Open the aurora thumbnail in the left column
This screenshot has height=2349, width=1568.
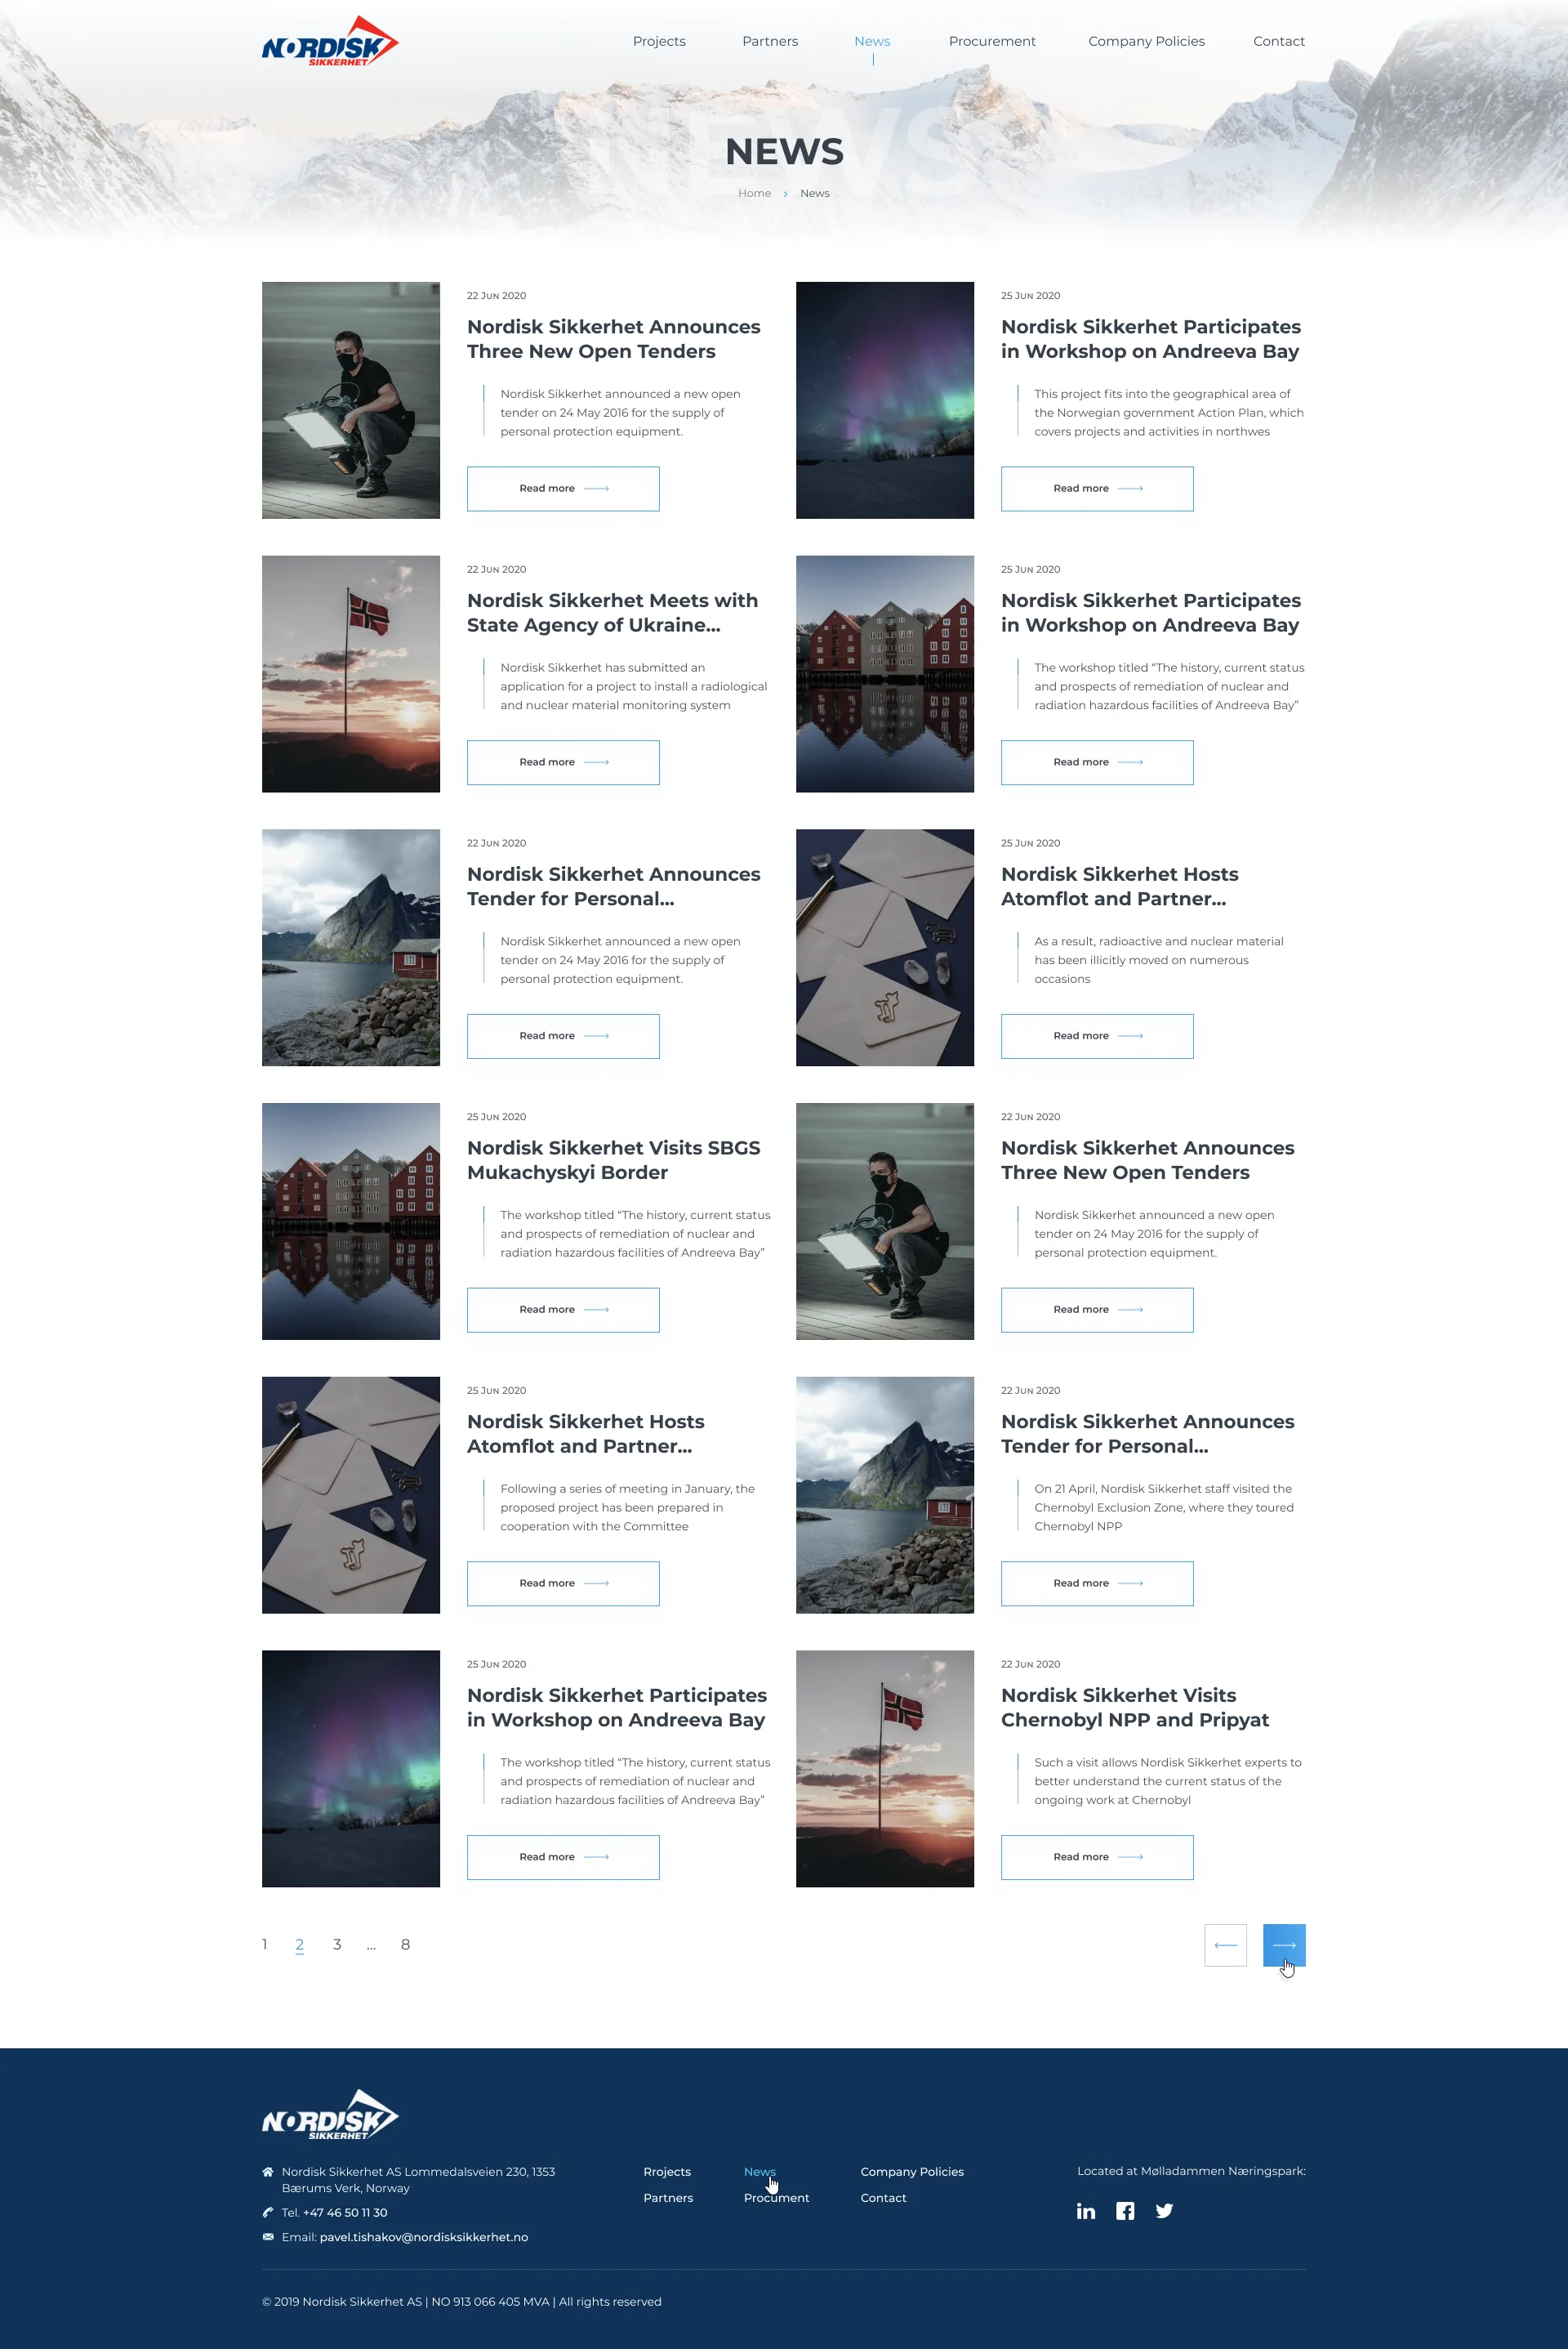[351, 1768]
